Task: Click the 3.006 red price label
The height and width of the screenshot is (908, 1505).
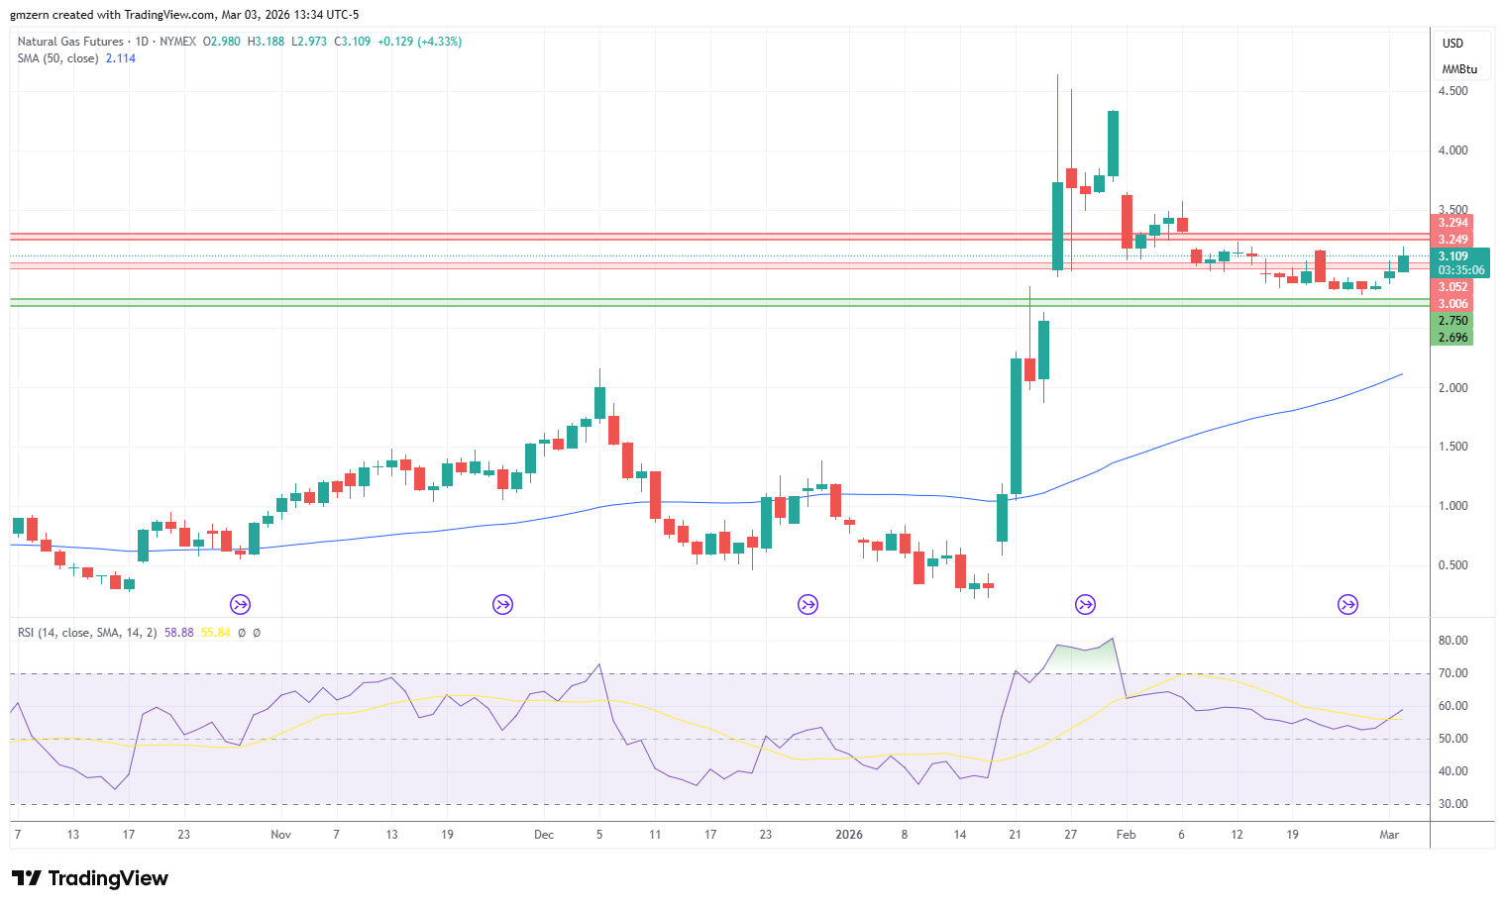Action: 1452,304
